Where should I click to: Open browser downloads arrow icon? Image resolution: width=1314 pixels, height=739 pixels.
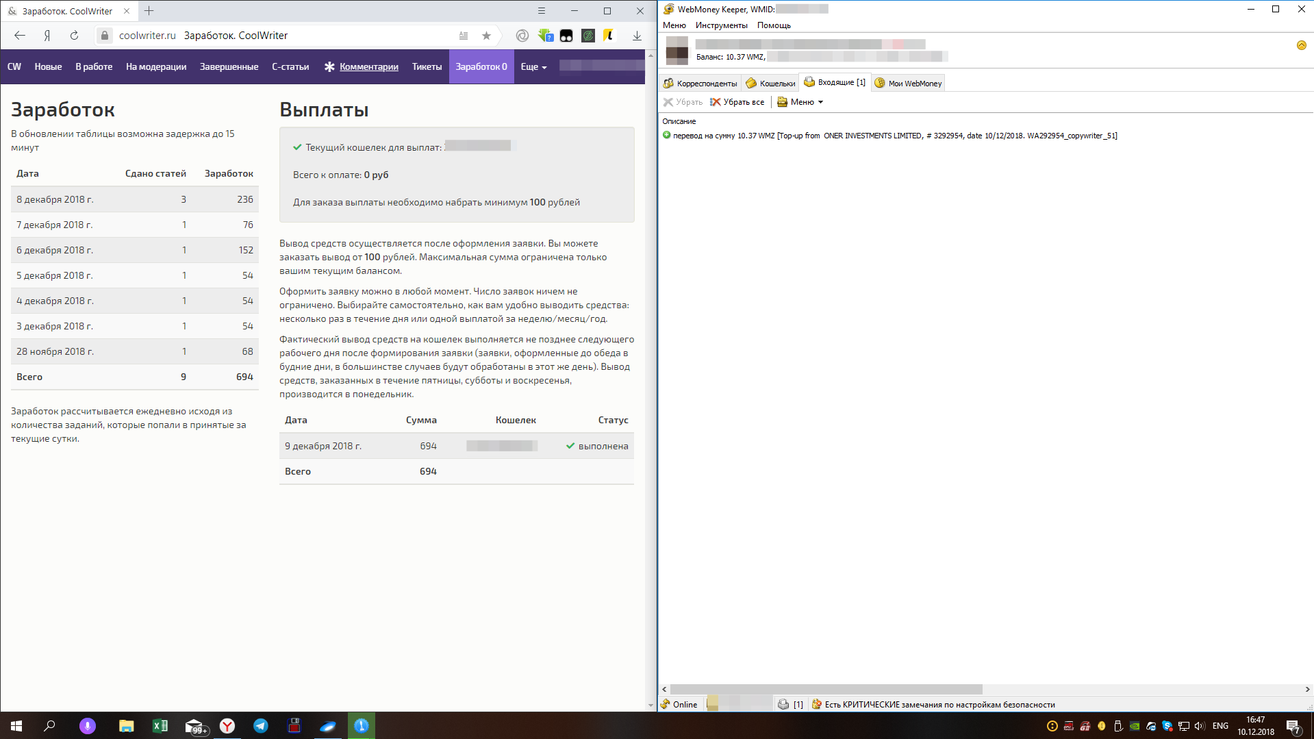pyautogui.click(x=637, y=36)
